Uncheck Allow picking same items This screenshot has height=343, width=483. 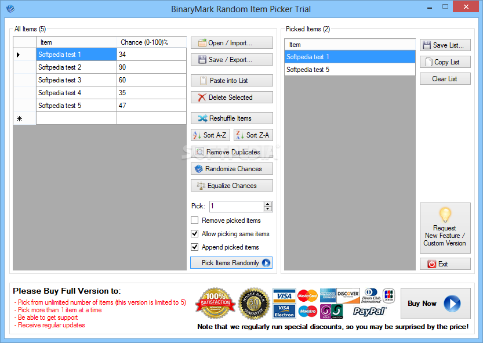pyautogui.click(x=194, y=233)
